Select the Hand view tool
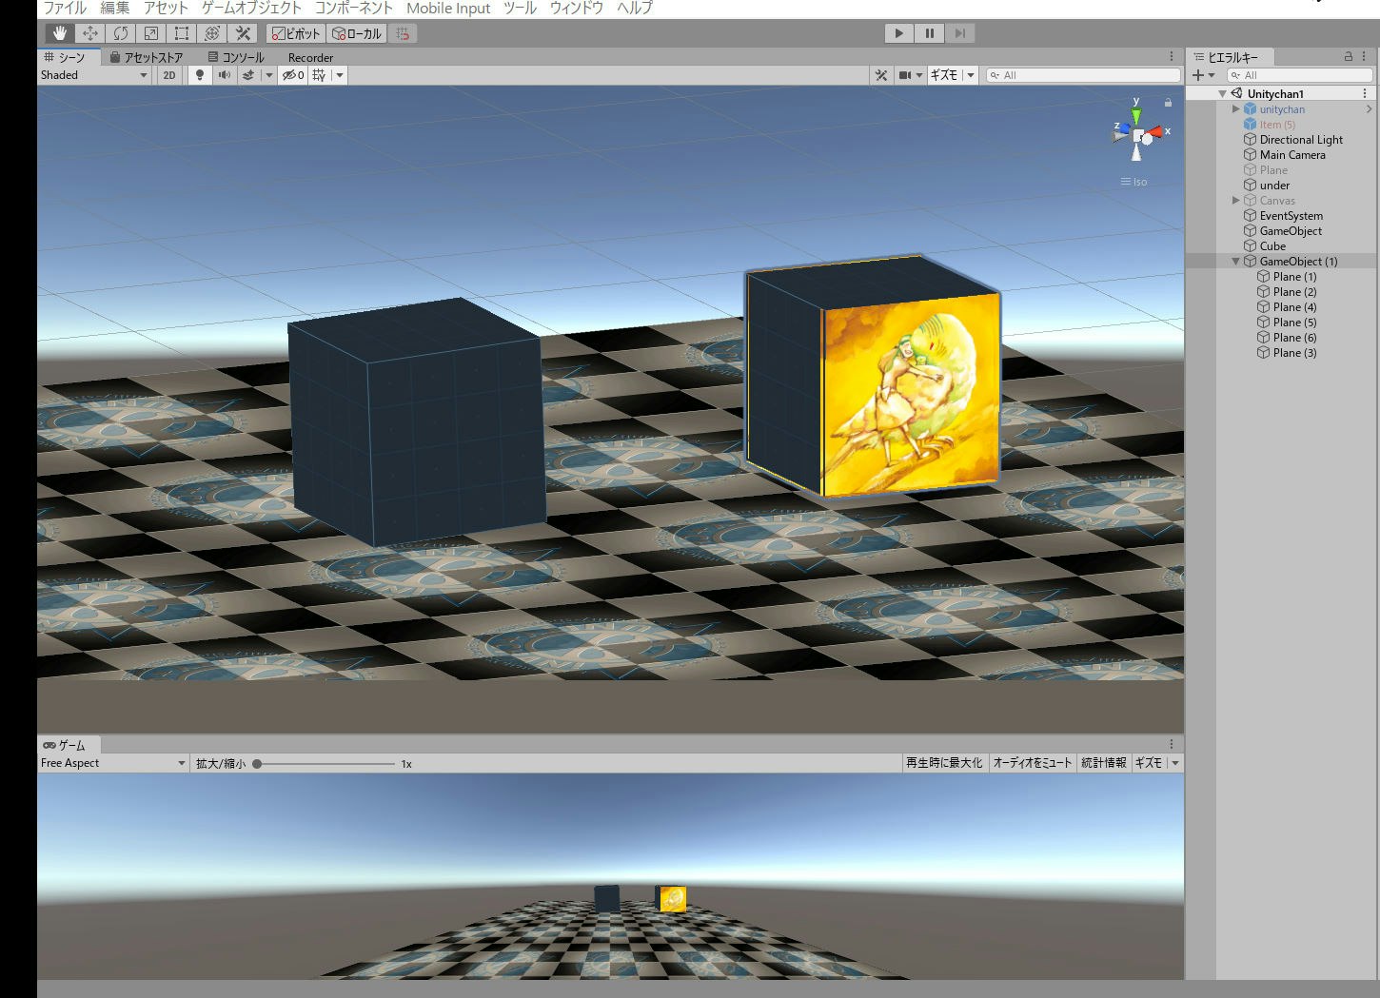Image resolution: width=1380 pixels, height=998 pixels. coord(60,33)
